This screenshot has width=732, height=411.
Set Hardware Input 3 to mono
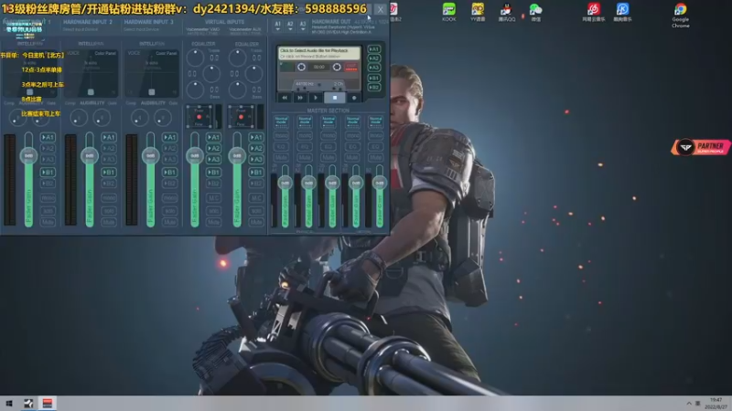click(169, 198)
